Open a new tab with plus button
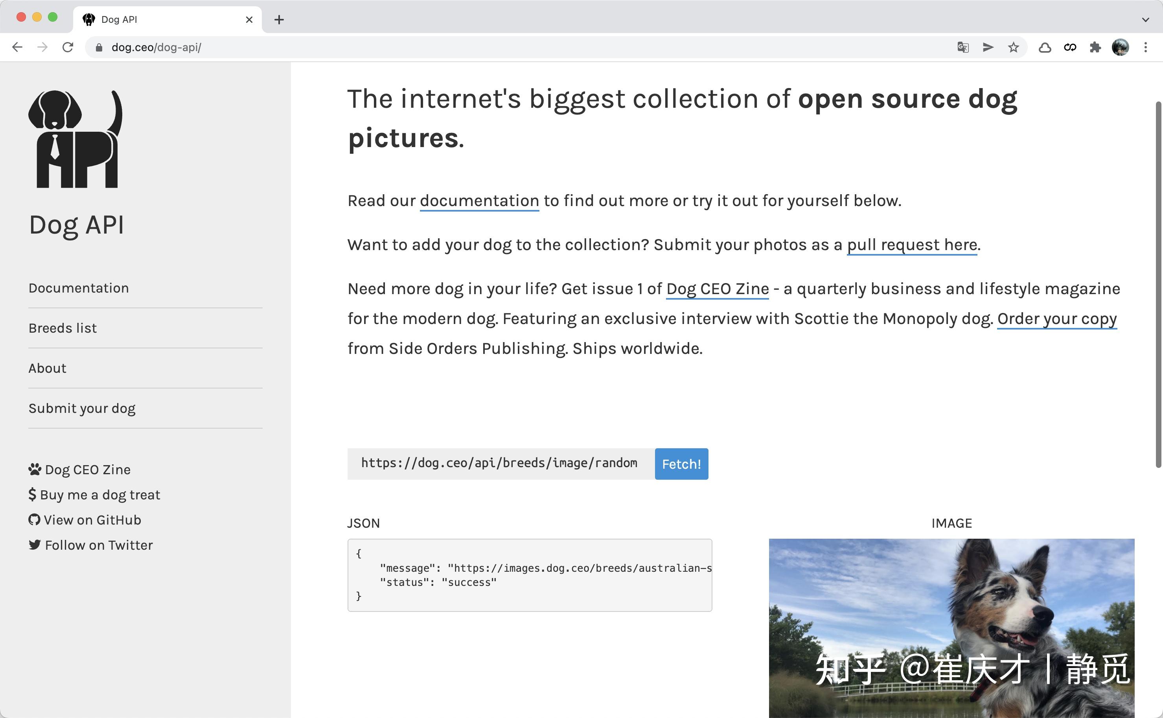Image resolution: width=1163 pixels, height=718 pixels. coord(279,20)
